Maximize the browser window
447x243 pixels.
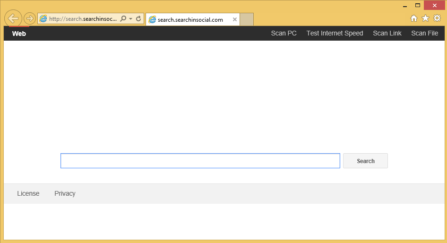pos(418,5)
